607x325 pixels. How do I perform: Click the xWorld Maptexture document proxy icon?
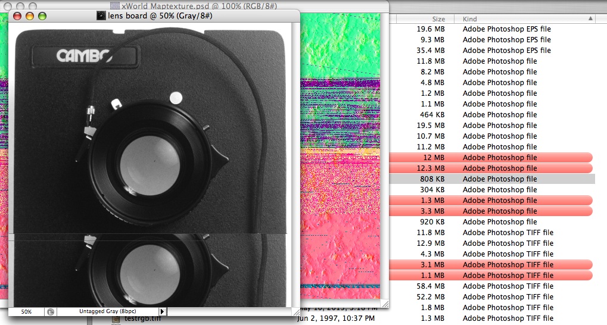pos(115,6)
